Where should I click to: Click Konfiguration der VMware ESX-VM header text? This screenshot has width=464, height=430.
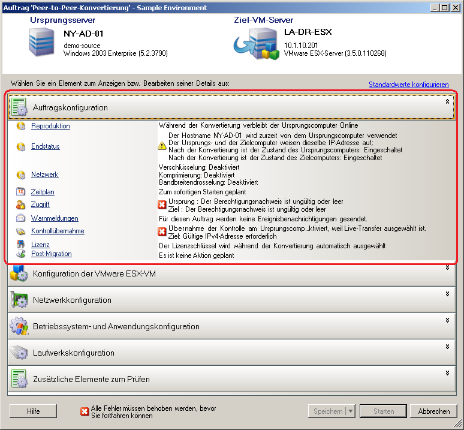coord(94,273)
